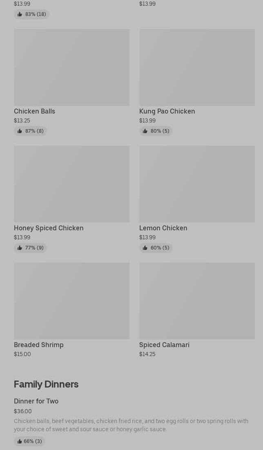Click thumbs-up icon on Honey Spiced Chicken rating
Viewport: 263px width, 450px height.
pyautogui.click(x=20, y=248)
